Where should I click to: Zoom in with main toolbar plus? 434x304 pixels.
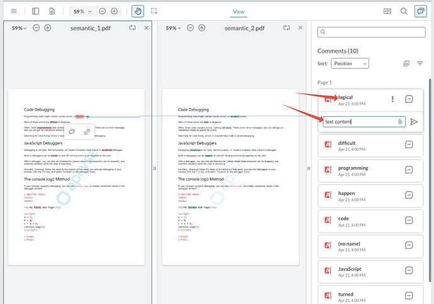(x=114, y=11)
